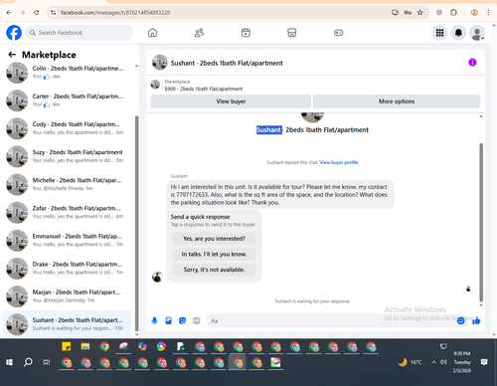Screen dimensions: 497x386
Task: Open File Explorer from the taskbar
Action: point(85,346)
